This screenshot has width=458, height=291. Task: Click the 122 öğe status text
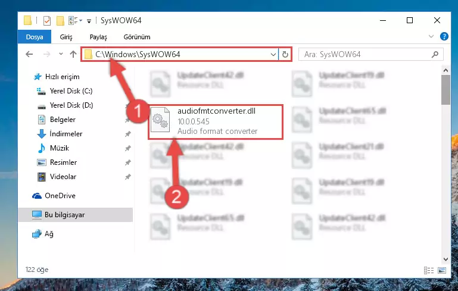point(37,270)
